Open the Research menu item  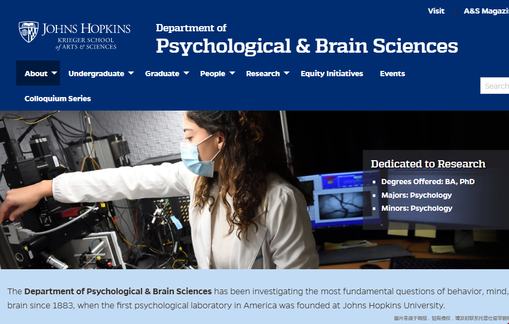pos(263,74)
